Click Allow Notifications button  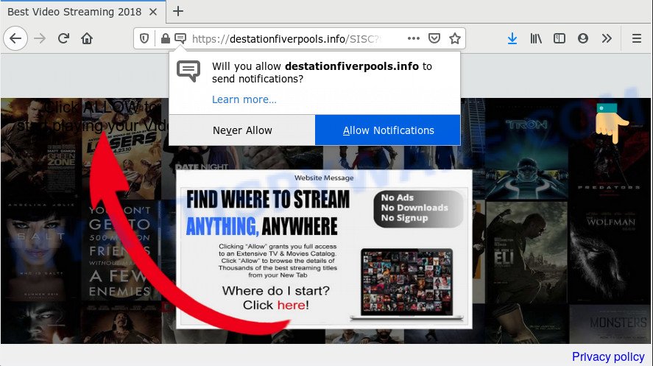388,130
